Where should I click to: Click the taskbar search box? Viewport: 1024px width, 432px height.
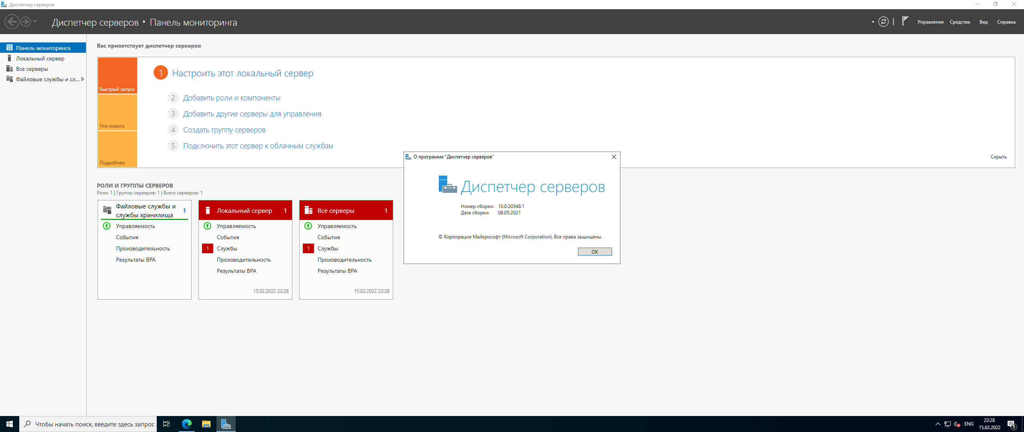88,424
